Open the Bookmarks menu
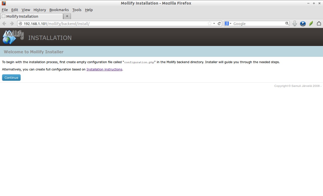This screenshot has width=323, height=196. pos(59,10)
